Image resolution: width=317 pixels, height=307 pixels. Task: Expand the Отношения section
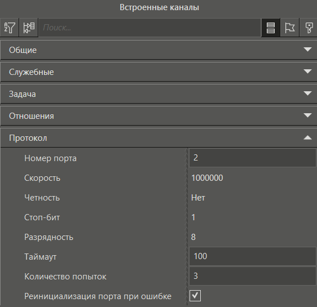click(307, 115)
